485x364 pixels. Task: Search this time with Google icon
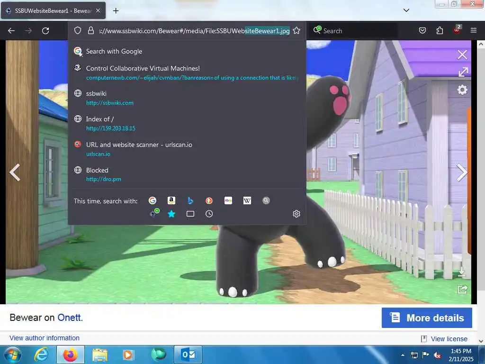coord(153,200)
